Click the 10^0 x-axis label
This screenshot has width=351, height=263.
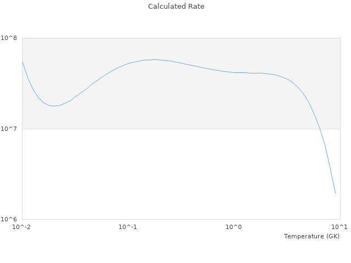coord(234,227)
